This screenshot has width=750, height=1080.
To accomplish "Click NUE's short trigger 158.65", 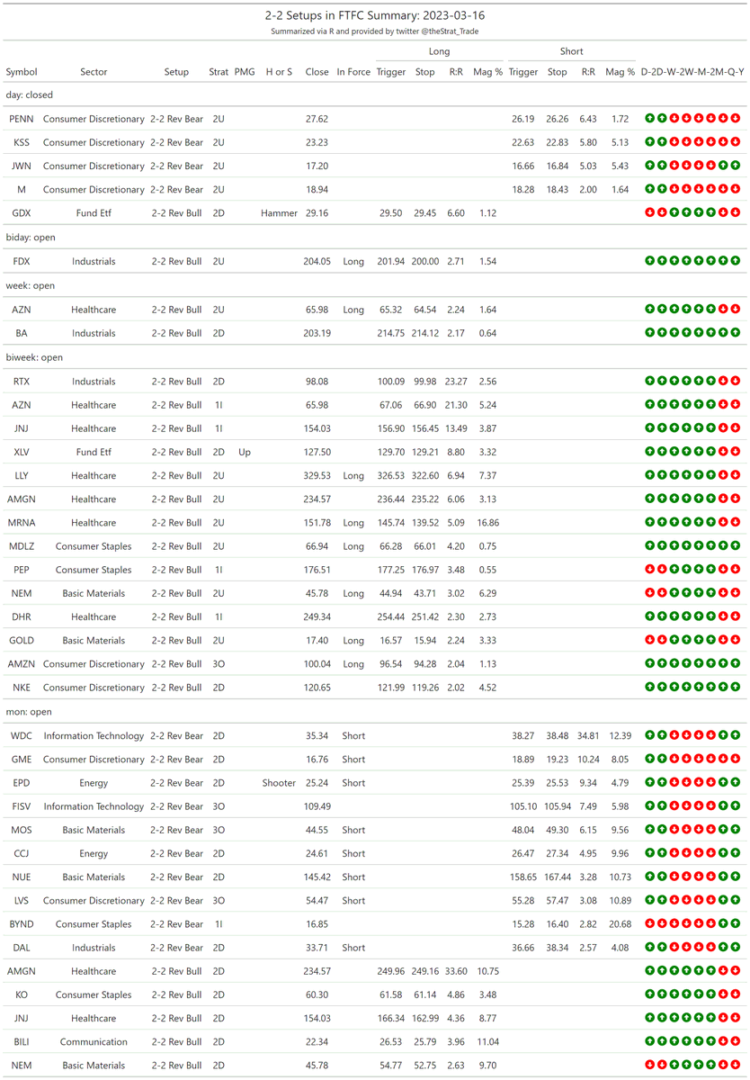I will coord(522,877).
